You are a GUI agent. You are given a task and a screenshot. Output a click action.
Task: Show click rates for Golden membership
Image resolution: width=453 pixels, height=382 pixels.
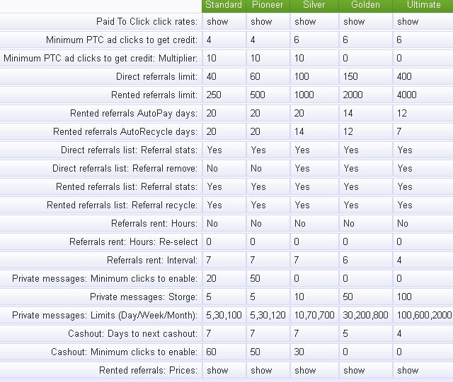click(x=354, y=22)
